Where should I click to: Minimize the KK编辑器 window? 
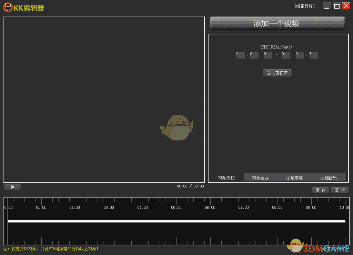[327, 6]
